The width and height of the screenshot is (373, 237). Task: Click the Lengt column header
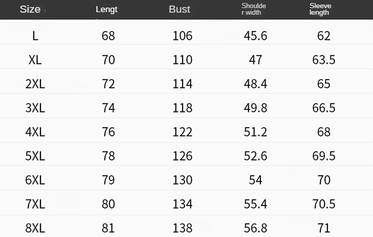click(106, 10)
